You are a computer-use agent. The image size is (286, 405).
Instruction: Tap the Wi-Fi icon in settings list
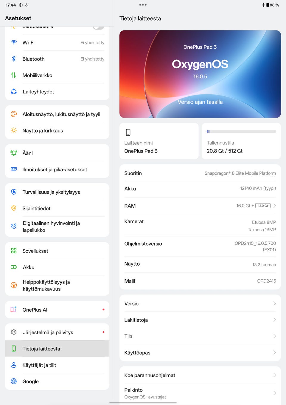pos(14,42)
